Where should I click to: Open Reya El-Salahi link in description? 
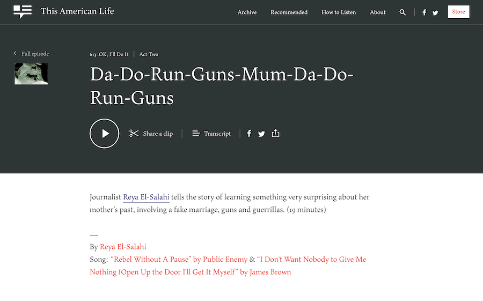[x=146, y=197]
